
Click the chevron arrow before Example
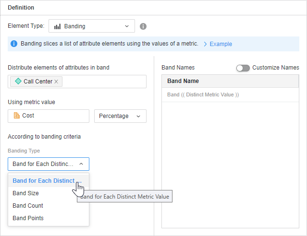(x=205, y=44)
